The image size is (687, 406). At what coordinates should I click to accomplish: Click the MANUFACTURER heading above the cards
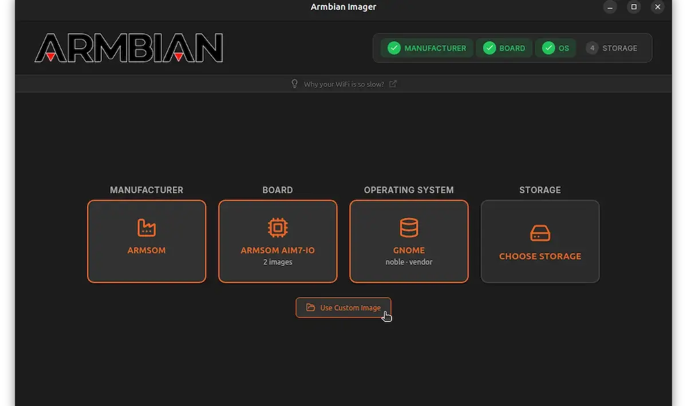coord(147,190)
